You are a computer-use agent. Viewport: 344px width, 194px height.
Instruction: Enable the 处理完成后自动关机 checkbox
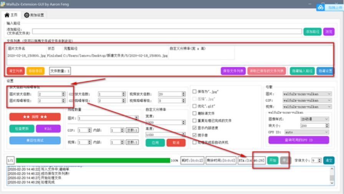(x=194, y=143)
